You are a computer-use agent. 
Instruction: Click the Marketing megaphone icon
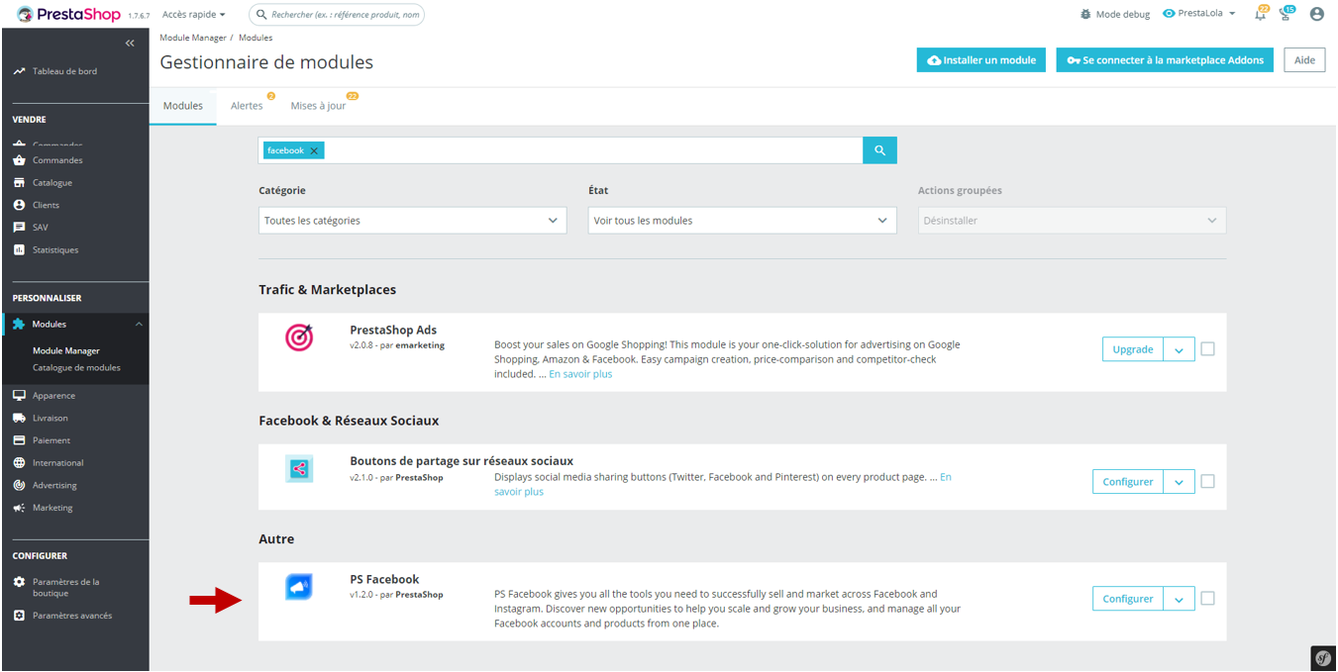19,508
